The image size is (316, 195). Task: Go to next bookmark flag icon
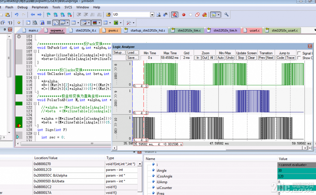[x=63, y=15]
